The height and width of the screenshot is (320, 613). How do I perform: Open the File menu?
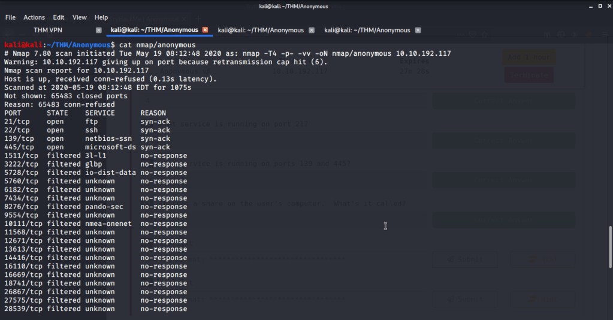click(x=10, y=17)
